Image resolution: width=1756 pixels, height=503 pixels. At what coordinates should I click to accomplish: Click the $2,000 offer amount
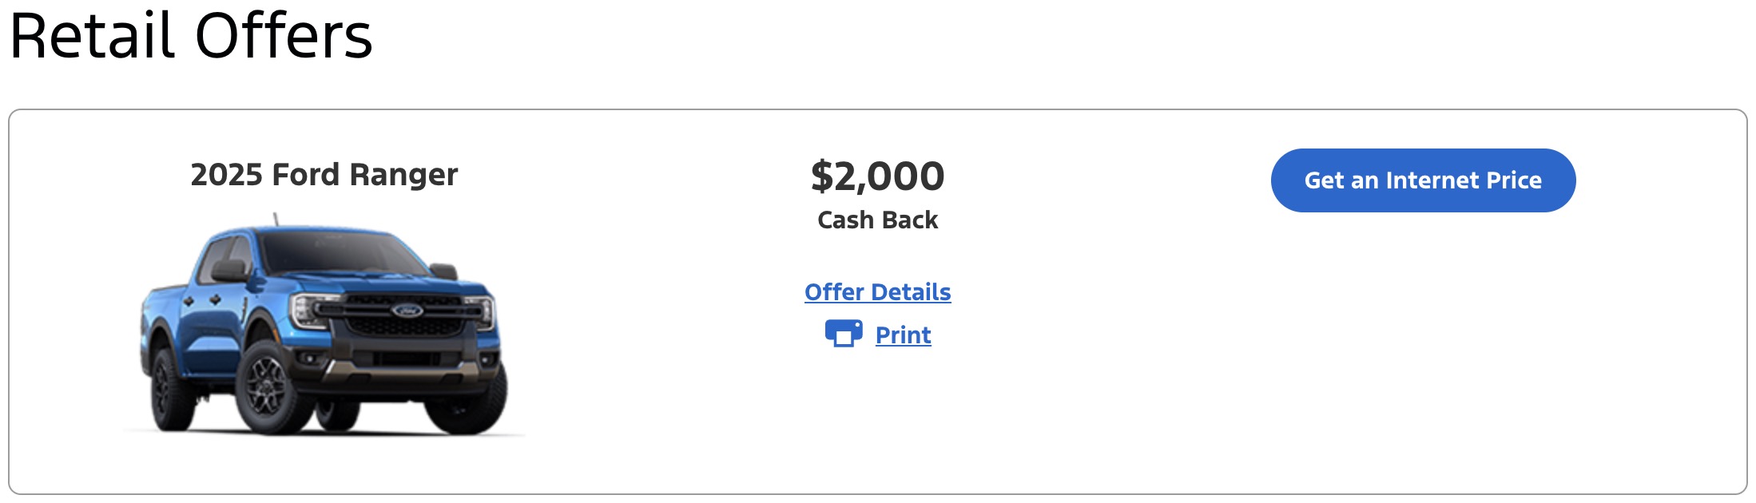pyautogui.click(x=877, y=176)
